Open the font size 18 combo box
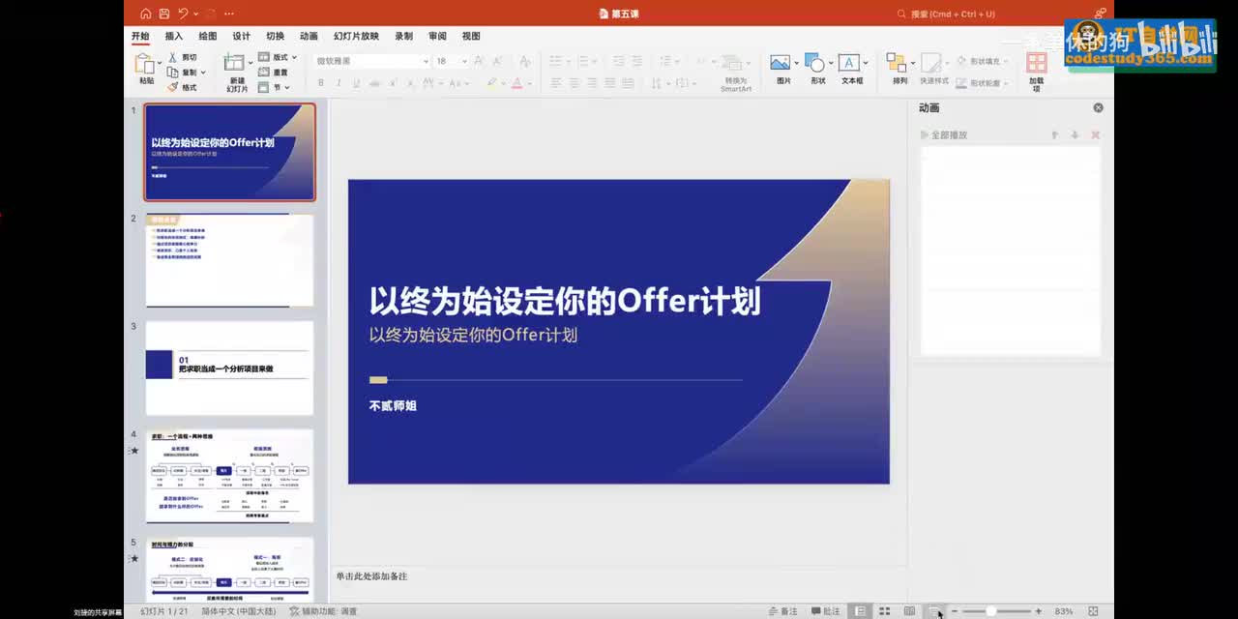The height and width of the screenshot is (619, 1238). pos(452,61)
